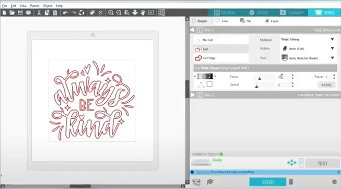Click the Fit to window icon
The height and width of the screenshot is (189, 341).
(151, 12)
